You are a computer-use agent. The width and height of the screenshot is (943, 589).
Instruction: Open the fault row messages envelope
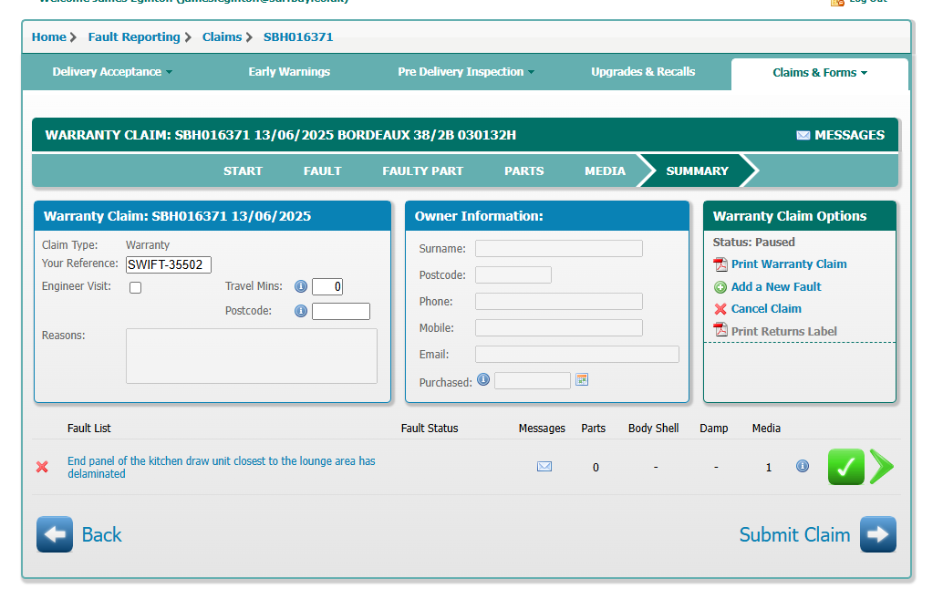click(x=544, y=467)
